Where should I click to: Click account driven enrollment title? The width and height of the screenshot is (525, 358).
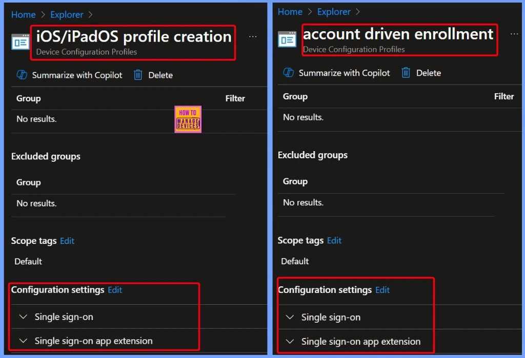coord(398,34)
